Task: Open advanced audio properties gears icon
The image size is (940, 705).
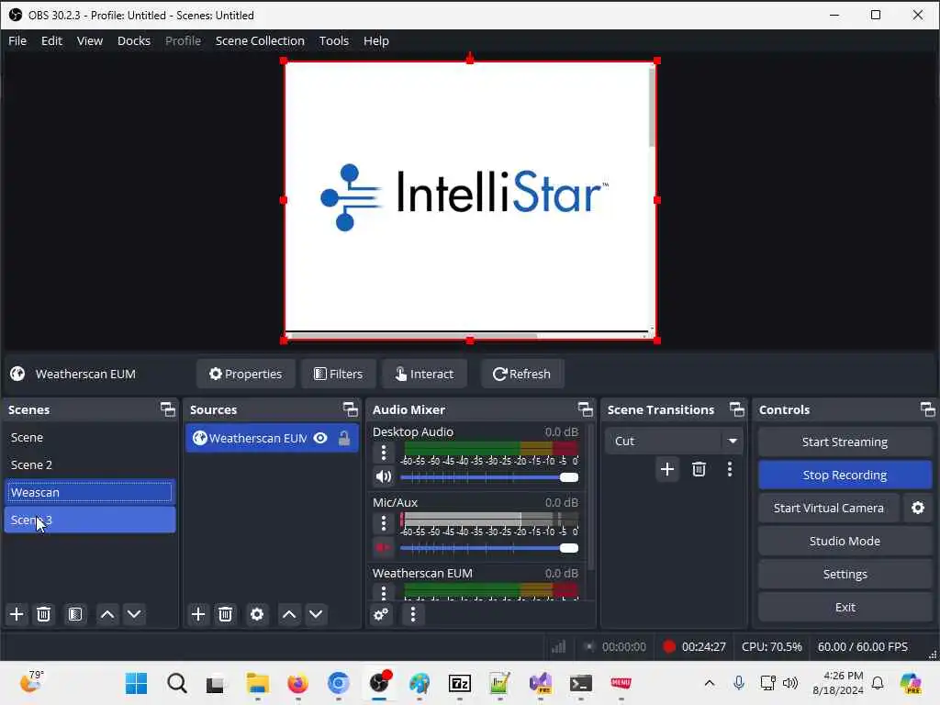Action: coord(381,614)
